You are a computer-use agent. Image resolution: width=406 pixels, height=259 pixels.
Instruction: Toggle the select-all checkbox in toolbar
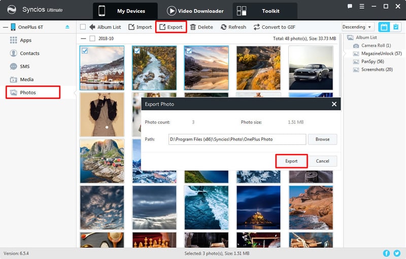[83, 27]
